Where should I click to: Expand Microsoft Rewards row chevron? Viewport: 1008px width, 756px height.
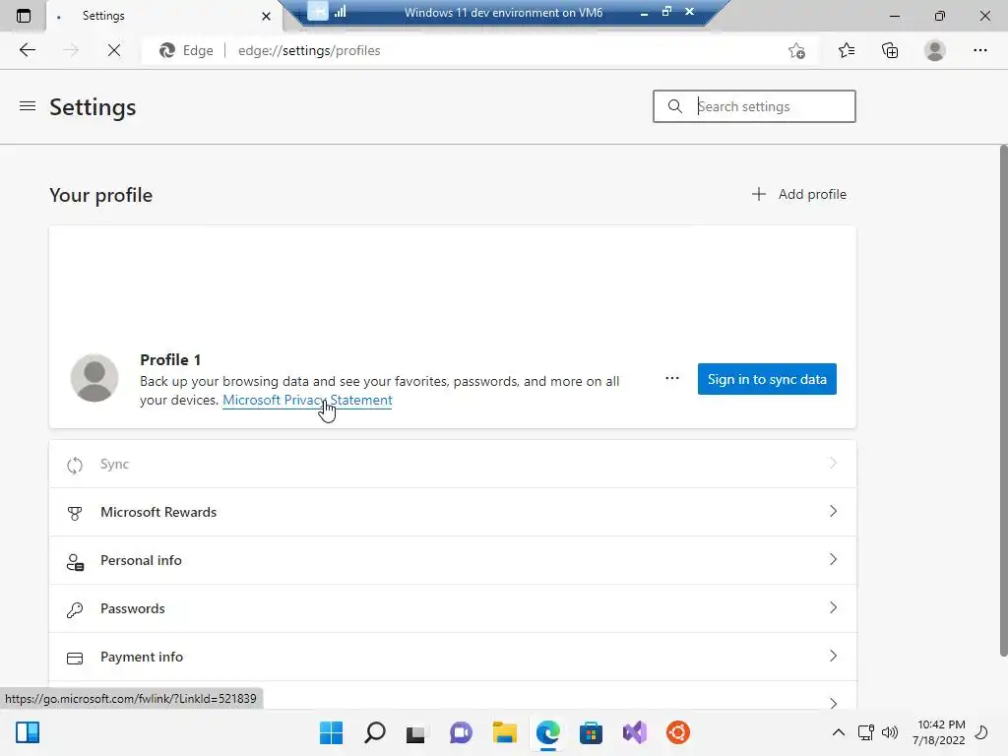(x=833, y=511)
